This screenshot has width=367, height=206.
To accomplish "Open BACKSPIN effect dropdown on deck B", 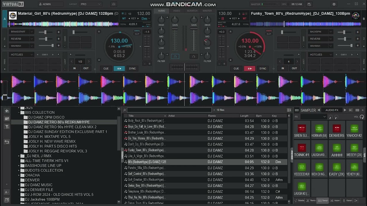I will 321,32.
